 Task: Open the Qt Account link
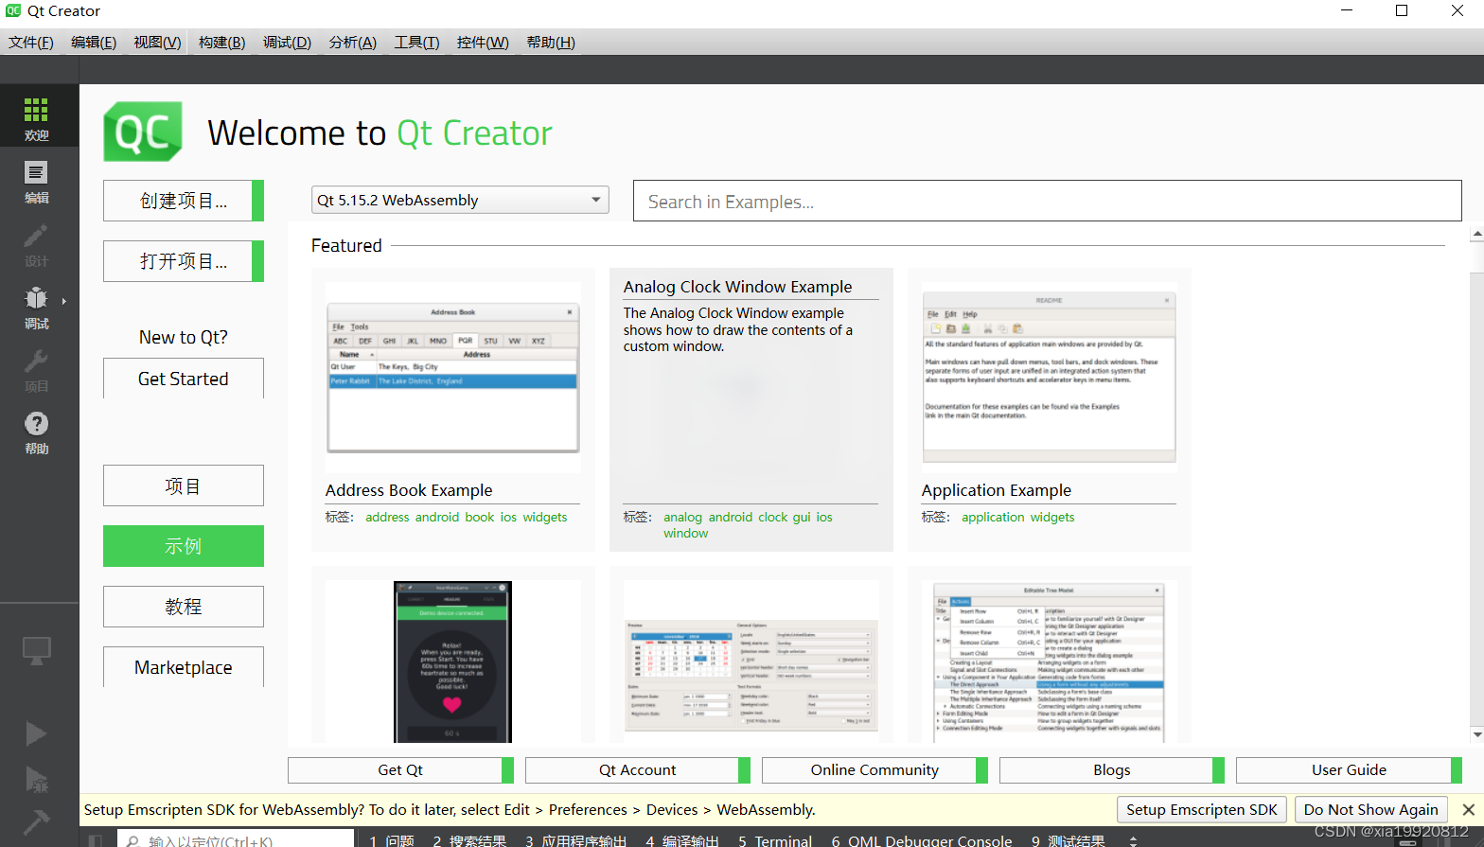[638, 770]
